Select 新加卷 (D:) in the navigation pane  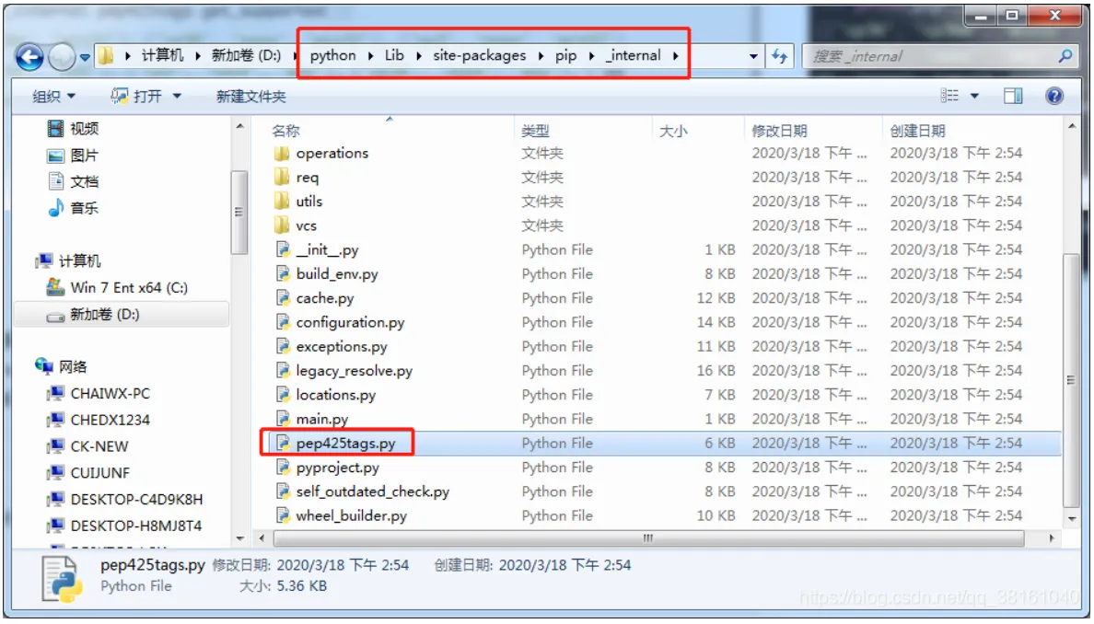(122, 315)
